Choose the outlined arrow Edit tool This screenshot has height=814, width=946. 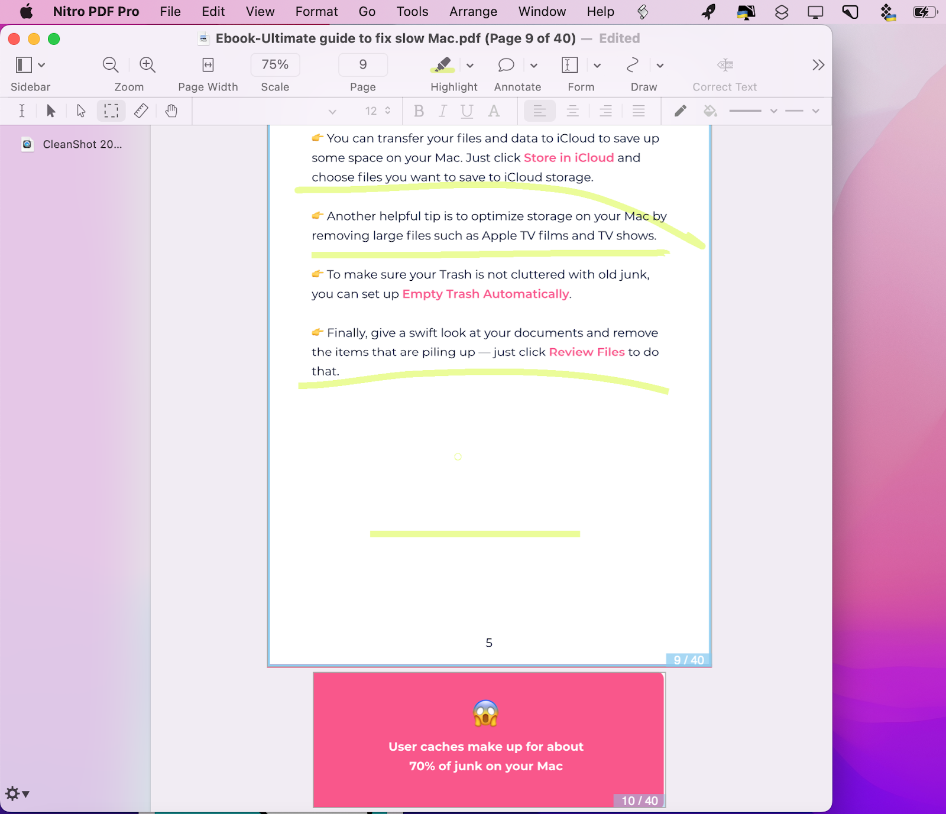coord(81,111)
